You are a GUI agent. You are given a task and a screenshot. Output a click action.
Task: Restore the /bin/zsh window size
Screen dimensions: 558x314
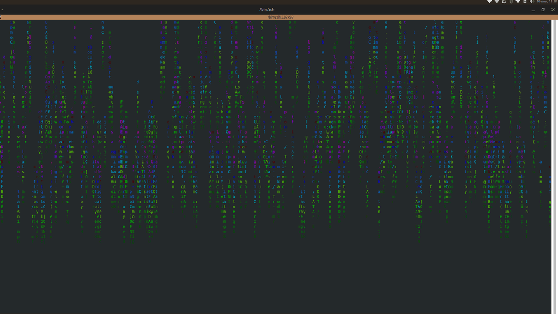click(543, 10)
